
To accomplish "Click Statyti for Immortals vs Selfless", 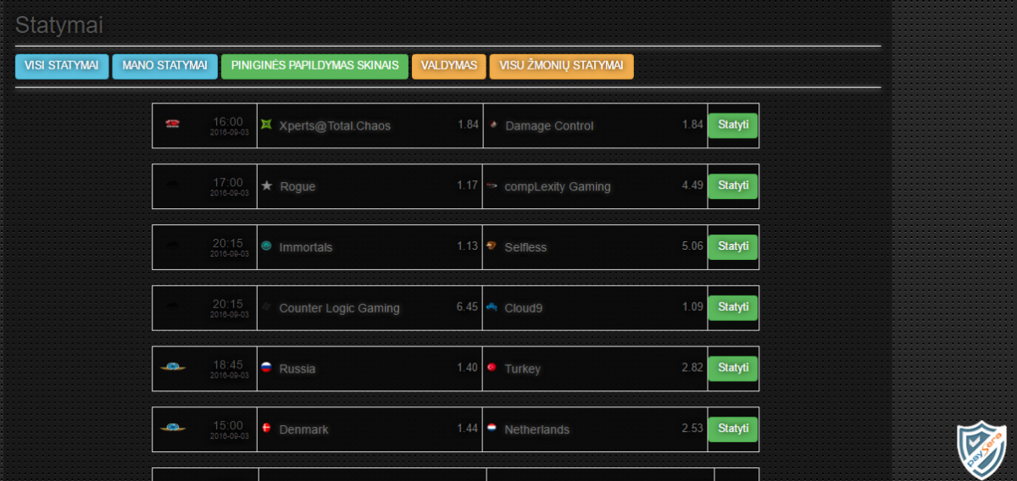I will pyautogui.click(x=733, y=247).
